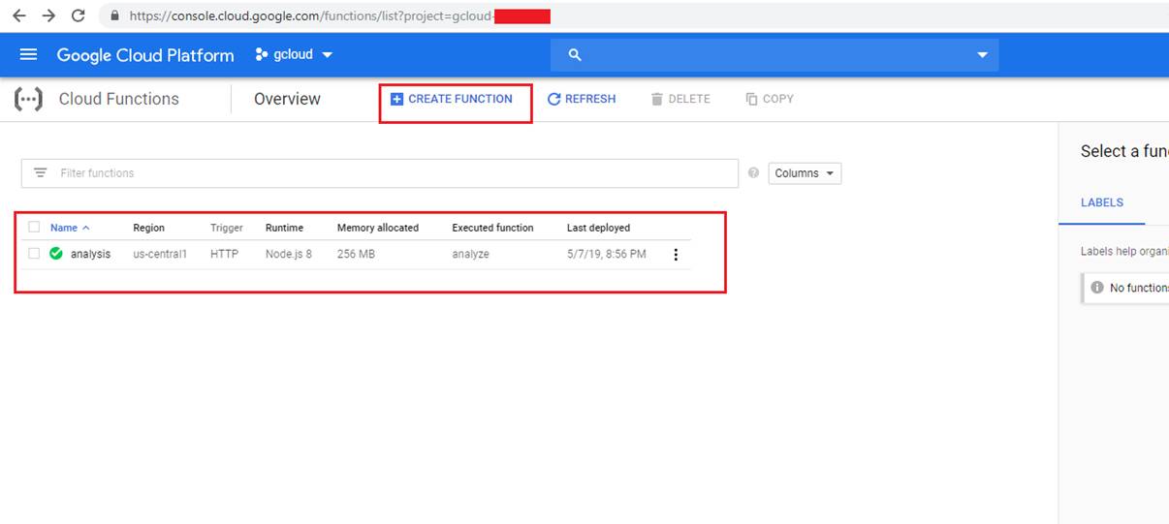Image resolution: width=1169 pixels, height=524 pixels.
Task: Check the box for analysis function
Action: point(34,254)
